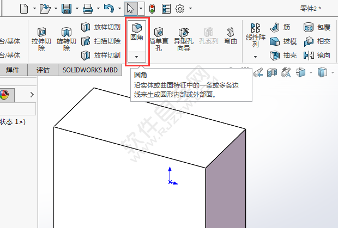This screenshot has height=228, width=338.
Task: Select the 包覆 wrap tool
Action: coord(317,27)
